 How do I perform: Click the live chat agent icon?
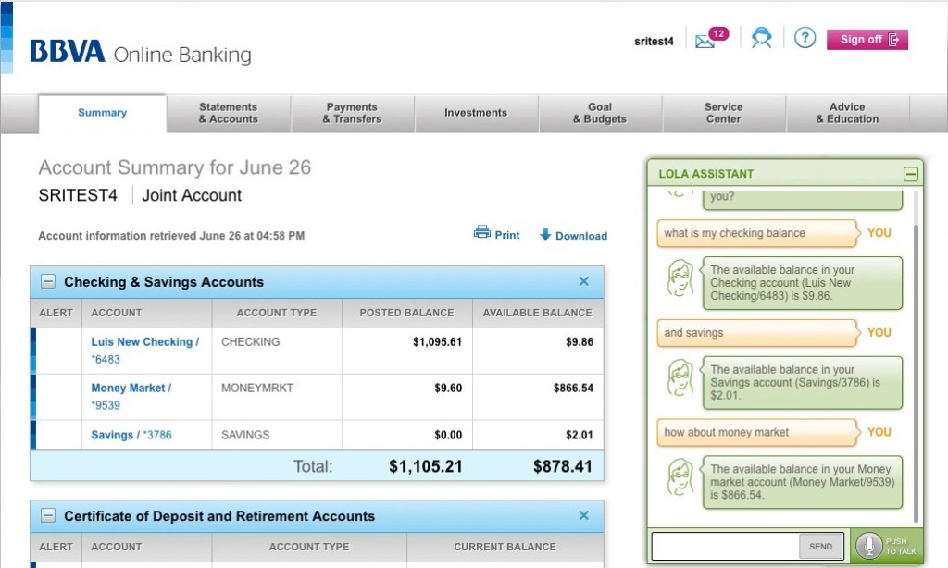(x=762, y=39)
